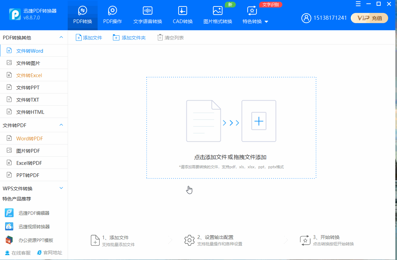
Task: Collapse the 文件转PDF group
Action: (34, 125)
